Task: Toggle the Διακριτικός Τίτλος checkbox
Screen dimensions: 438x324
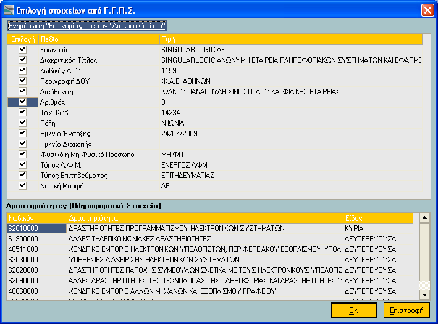Action: tap(23, 60)
